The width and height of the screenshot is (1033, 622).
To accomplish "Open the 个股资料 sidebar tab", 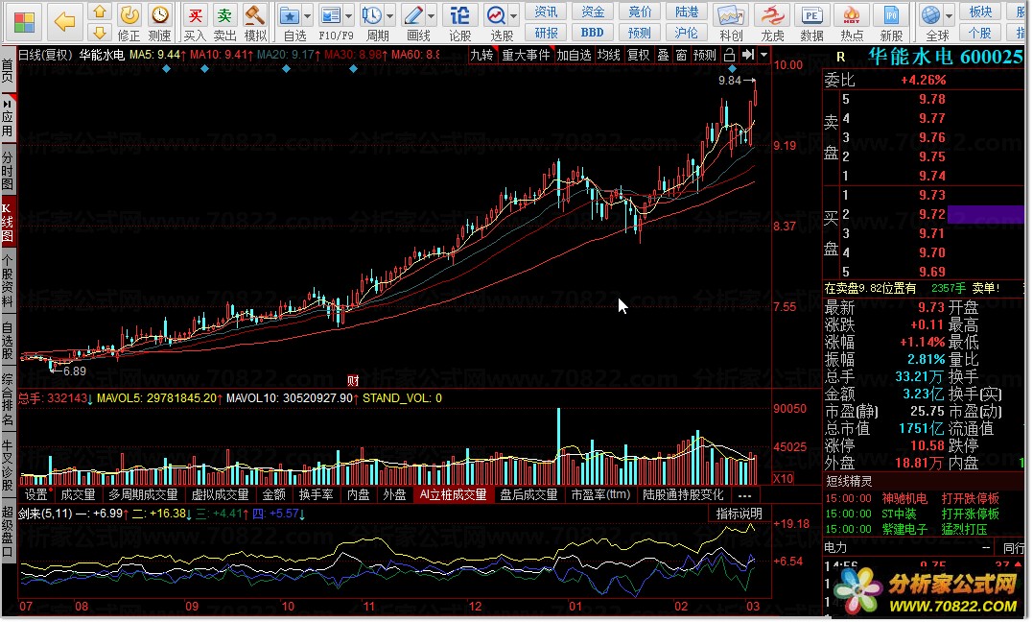I will [x=8, y=282].
